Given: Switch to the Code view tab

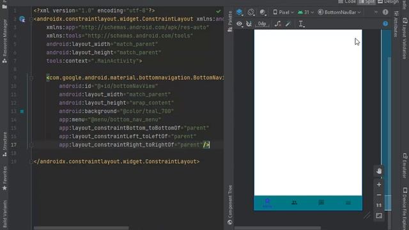Looking at the screenshot, I should coord(347,1).
